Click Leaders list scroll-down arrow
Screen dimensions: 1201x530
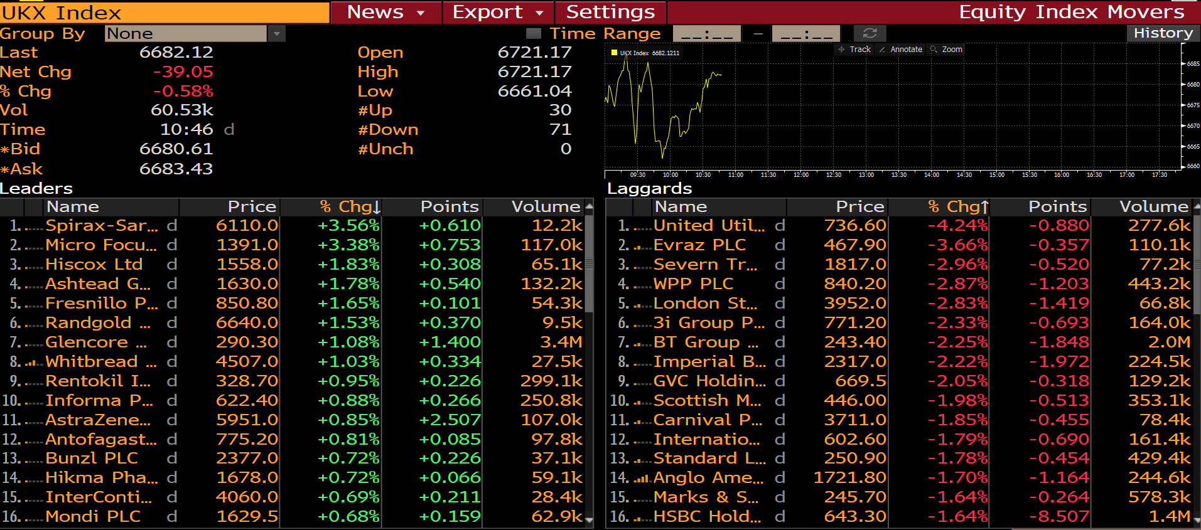(589, 519)
